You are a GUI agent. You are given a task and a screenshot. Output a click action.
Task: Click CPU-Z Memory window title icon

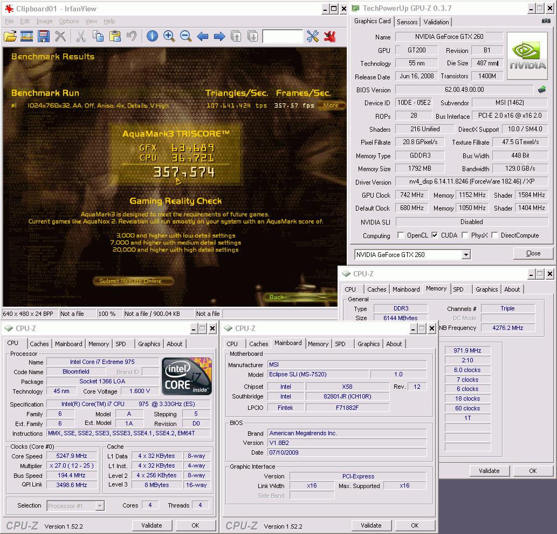[346, 274]
